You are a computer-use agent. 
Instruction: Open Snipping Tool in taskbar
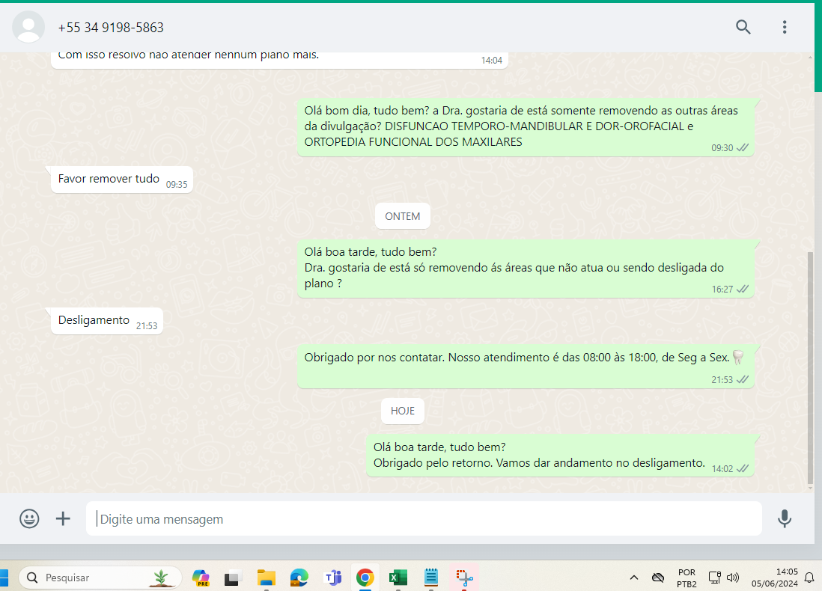464,578
